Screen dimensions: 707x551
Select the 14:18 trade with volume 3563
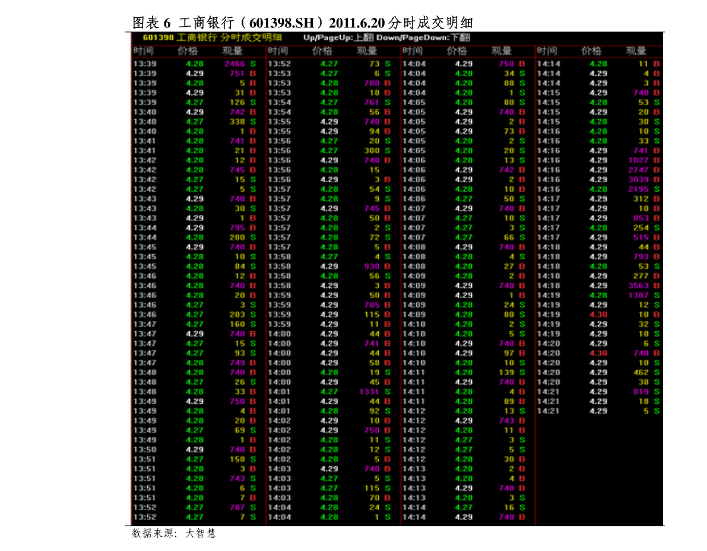tap(638, 286)
